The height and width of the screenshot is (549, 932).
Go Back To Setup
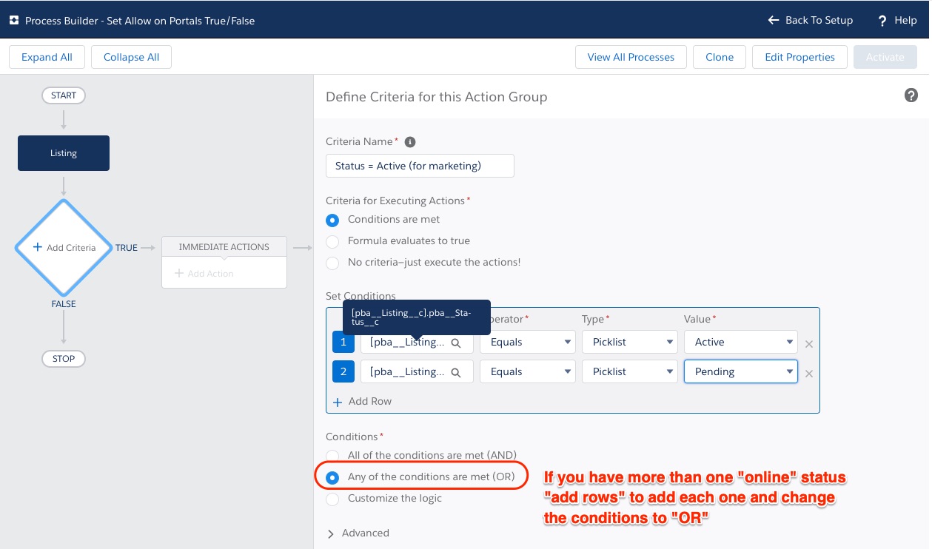[x=810, y=20]
